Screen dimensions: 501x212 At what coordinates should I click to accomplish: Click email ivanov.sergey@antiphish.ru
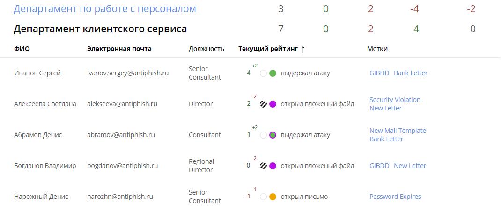[x=128, y=73]
